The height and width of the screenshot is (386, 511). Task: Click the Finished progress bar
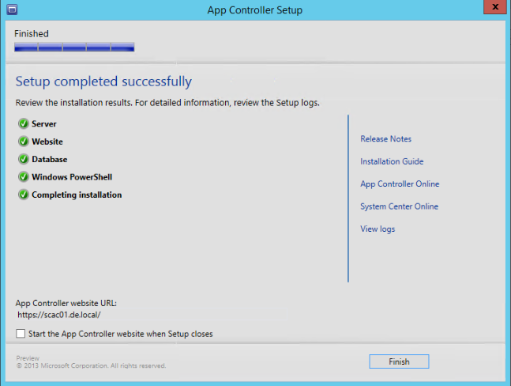pos(74,47)
